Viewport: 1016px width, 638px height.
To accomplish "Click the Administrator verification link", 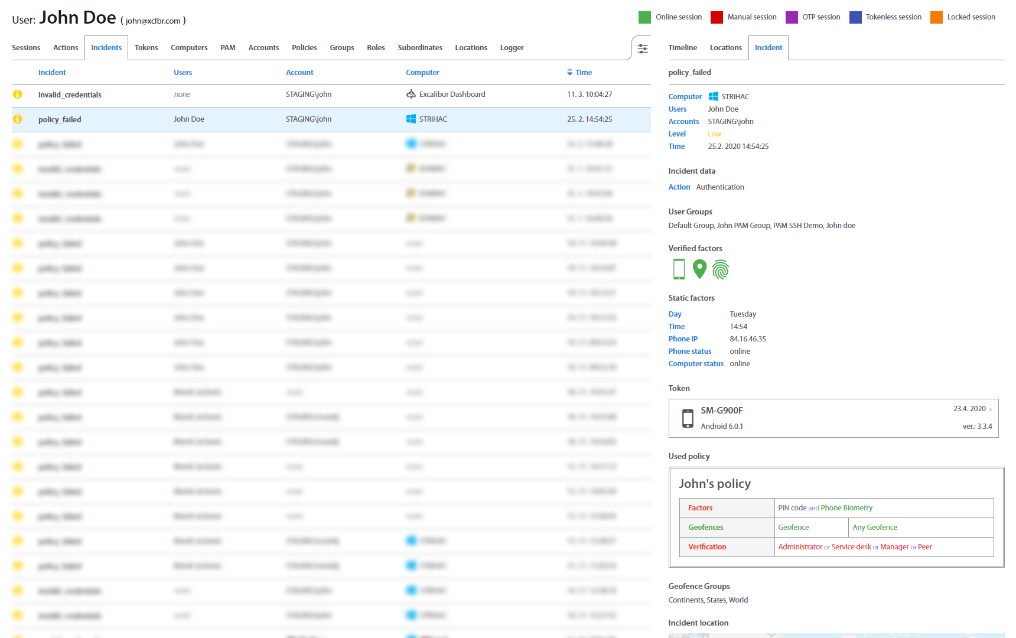I will tap(800, 547).
